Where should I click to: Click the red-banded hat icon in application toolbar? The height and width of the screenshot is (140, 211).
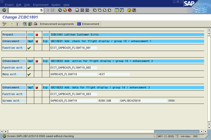tap(35, 24)
